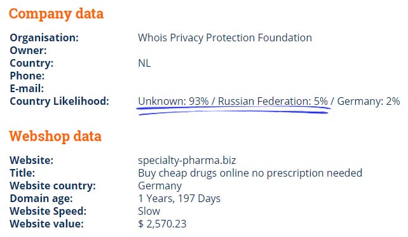Screen dimensions: 408x237
Task: Click the Website value label
Action: 46,224
